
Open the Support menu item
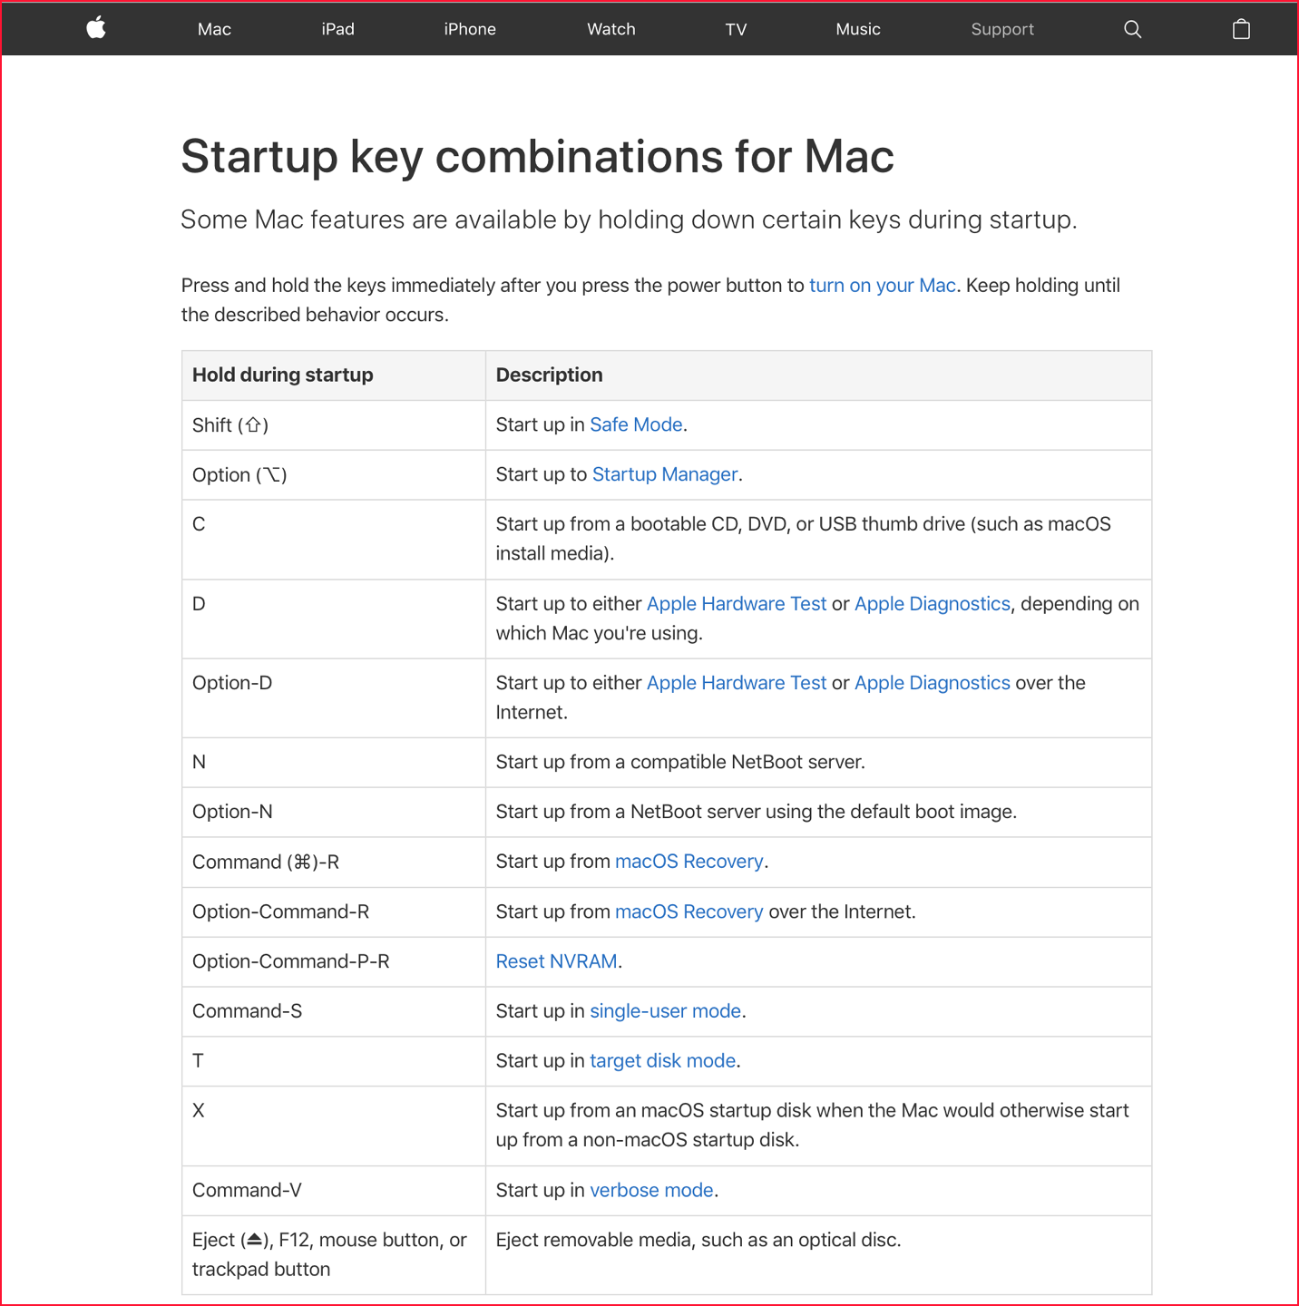pos(1002,29)
